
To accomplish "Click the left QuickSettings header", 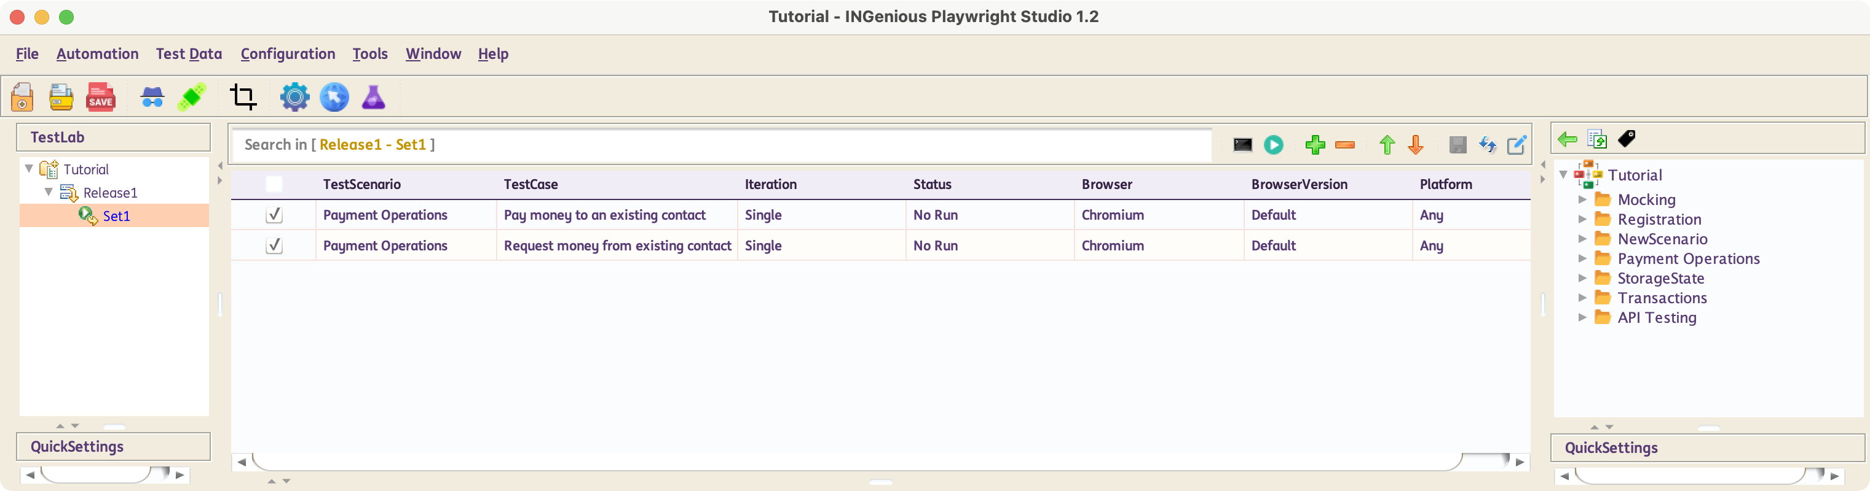I will pos(113,447).
